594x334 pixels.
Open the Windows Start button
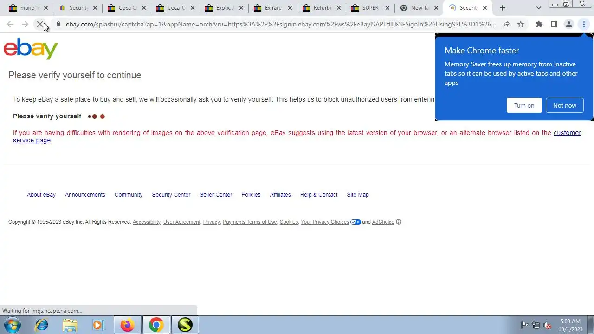[x=13, y=325]
